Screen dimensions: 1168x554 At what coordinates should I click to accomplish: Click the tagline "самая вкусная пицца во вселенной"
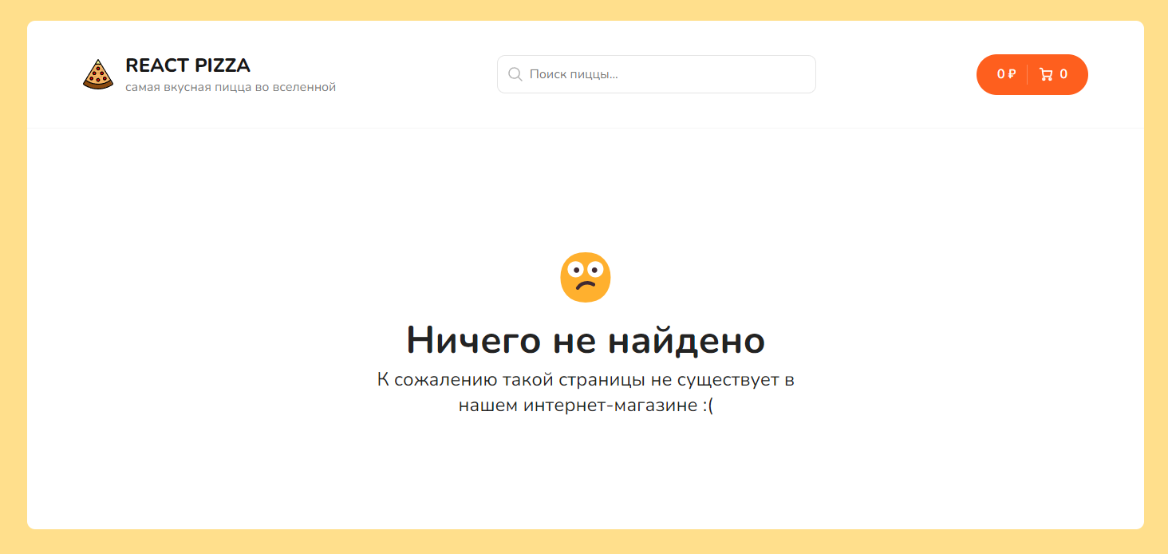(x=231, y=87)
